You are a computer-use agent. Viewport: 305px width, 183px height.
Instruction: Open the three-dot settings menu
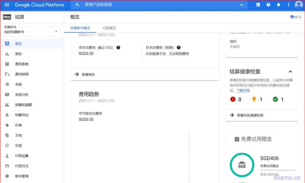[x=289, y=5]
